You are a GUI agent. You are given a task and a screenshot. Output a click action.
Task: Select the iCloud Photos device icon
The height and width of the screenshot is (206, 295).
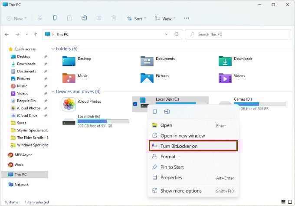[x=69, y=104]
